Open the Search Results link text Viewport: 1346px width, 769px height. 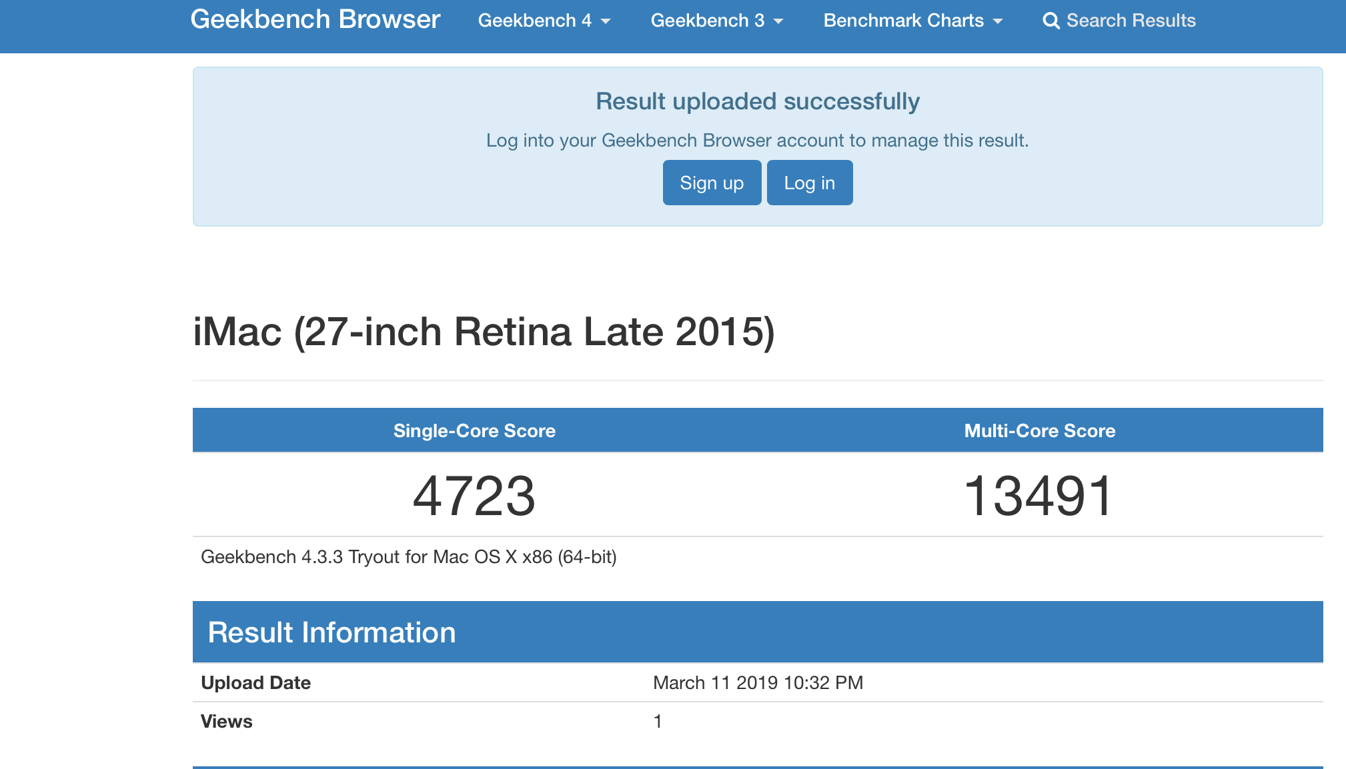tap(1131, 21)
